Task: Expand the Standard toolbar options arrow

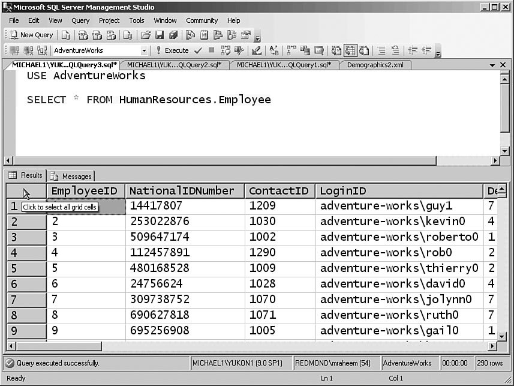Action: (x=257, y=39)
